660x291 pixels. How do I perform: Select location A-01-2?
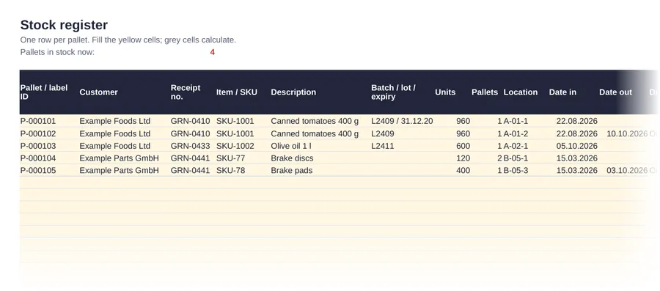tap(516, 133)
